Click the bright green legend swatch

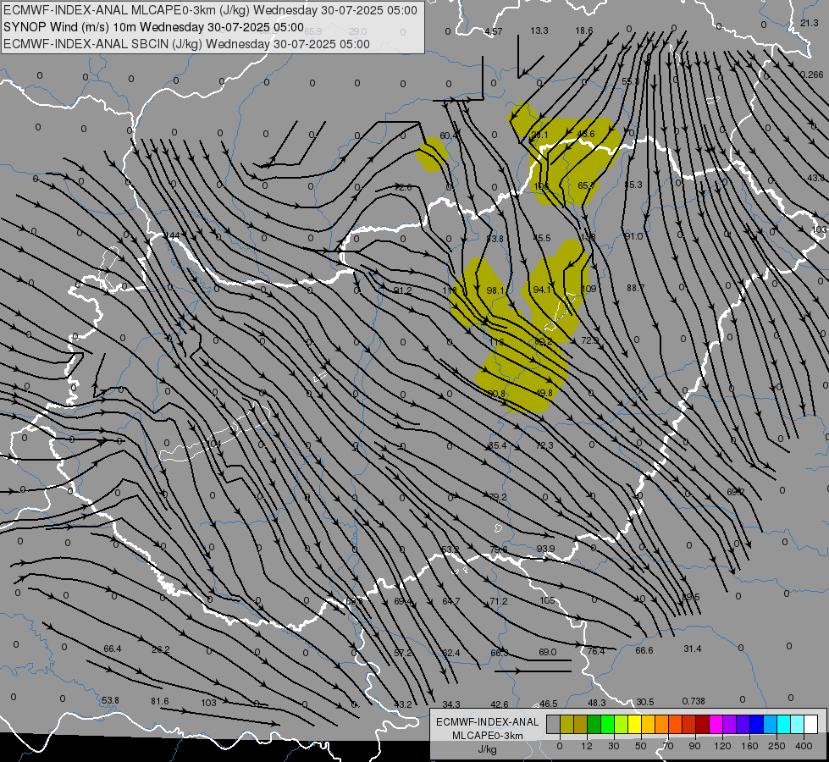(607, 725)
